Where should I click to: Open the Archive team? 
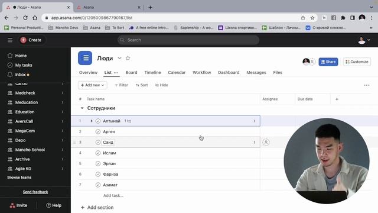pyautogui.click(x=22, y=159)
